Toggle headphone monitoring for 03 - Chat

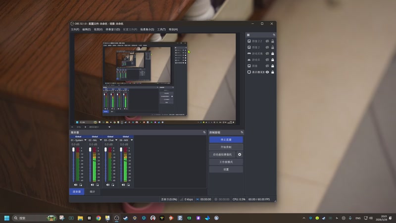pyautogui.click(x=113, y=185)
